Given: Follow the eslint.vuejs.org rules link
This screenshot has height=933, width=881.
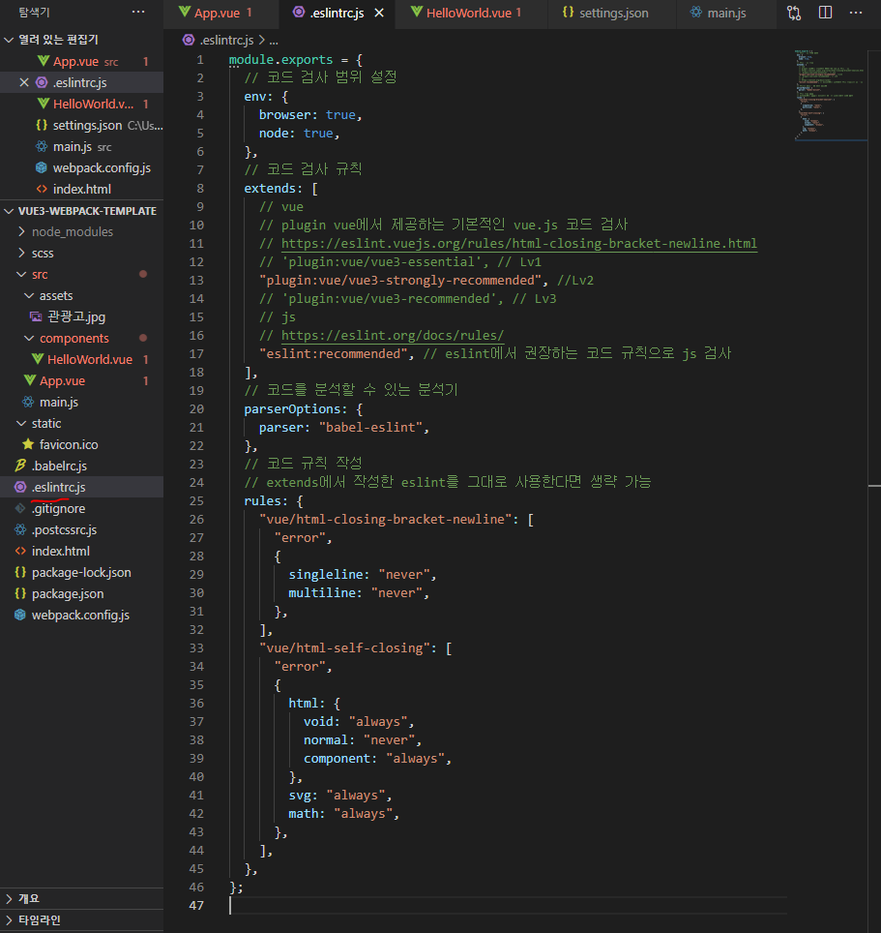Looking at the screenshot, I should tap(519, 243).
